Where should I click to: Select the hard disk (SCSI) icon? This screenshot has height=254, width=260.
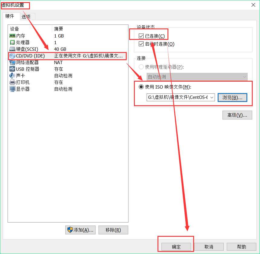(12, 49)
